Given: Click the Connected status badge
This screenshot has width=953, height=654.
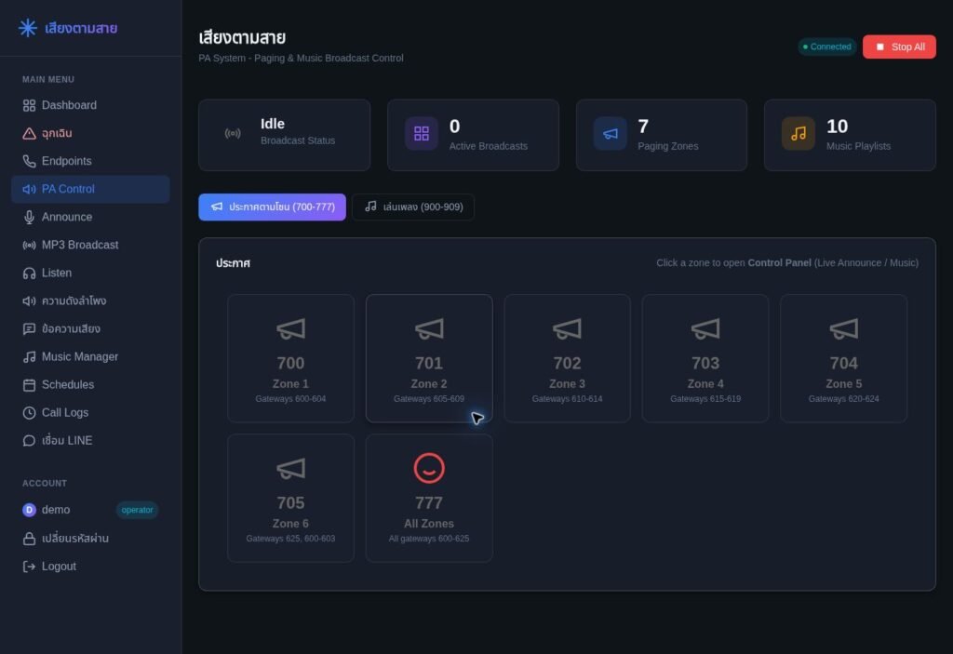Looking at the screenshot, I should click(827, 47).
